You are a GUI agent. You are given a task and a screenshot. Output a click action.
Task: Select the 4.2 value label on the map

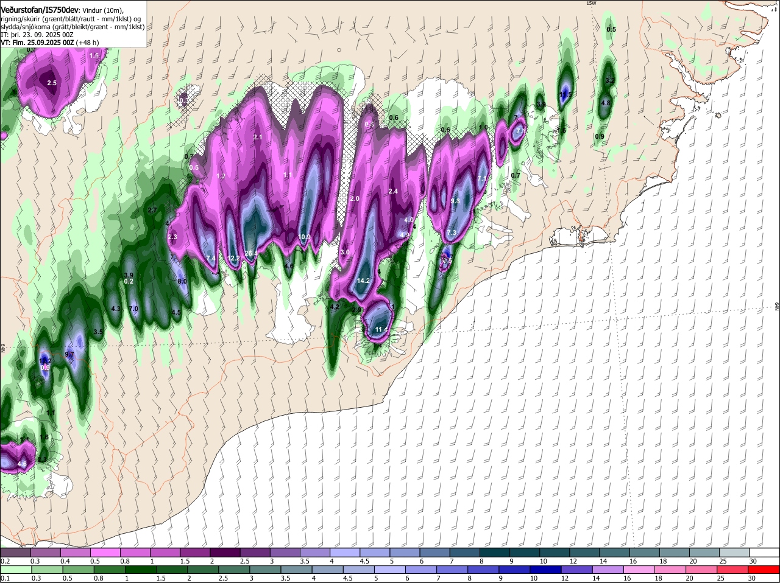tap(334, 307)
